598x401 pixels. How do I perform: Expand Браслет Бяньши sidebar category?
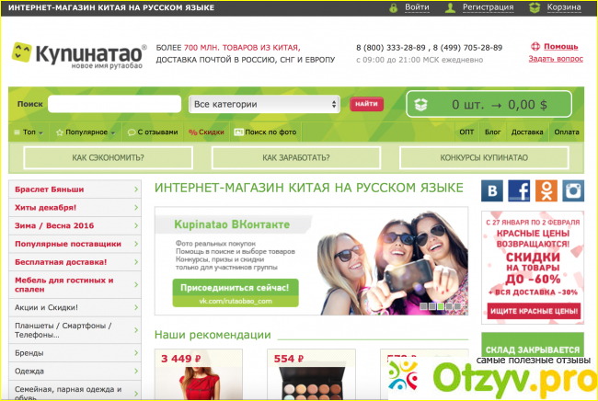tap(135, 189)
